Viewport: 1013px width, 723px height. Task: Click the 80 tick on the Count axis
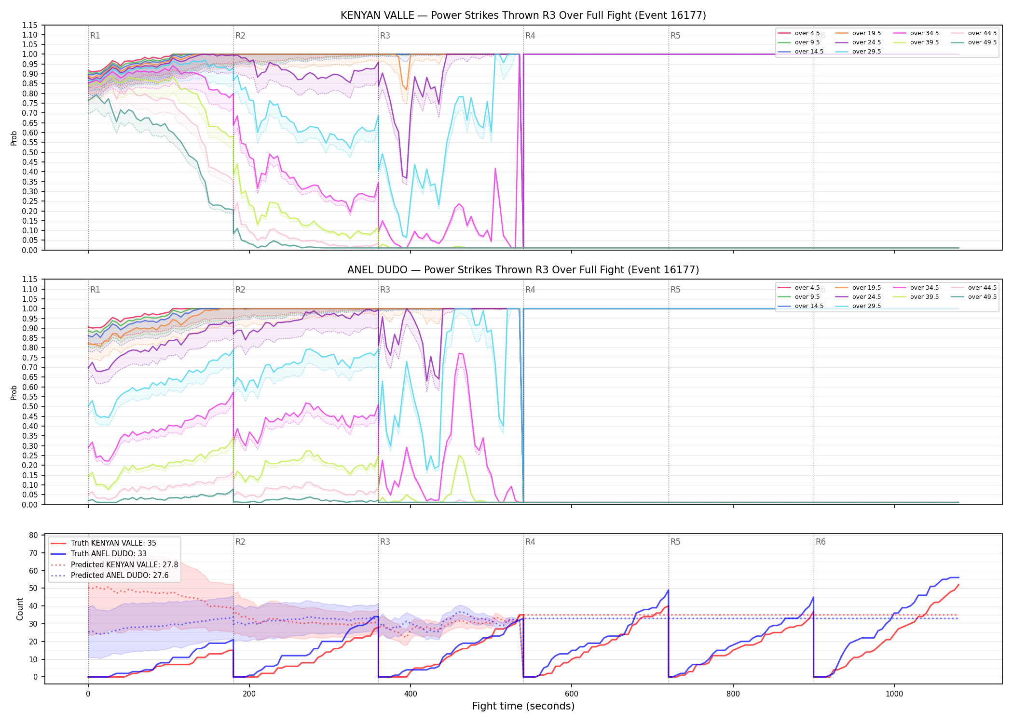33,536
